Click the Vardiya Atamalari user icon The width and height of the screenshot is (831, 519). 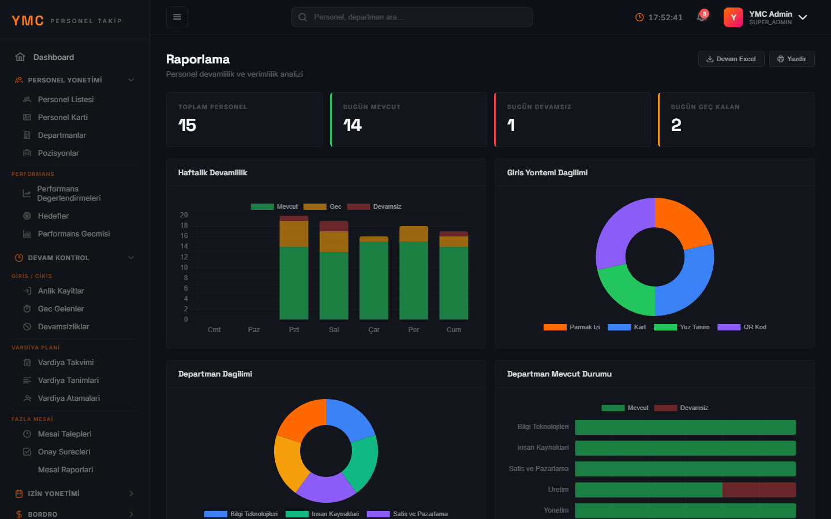tap(27, 398)
